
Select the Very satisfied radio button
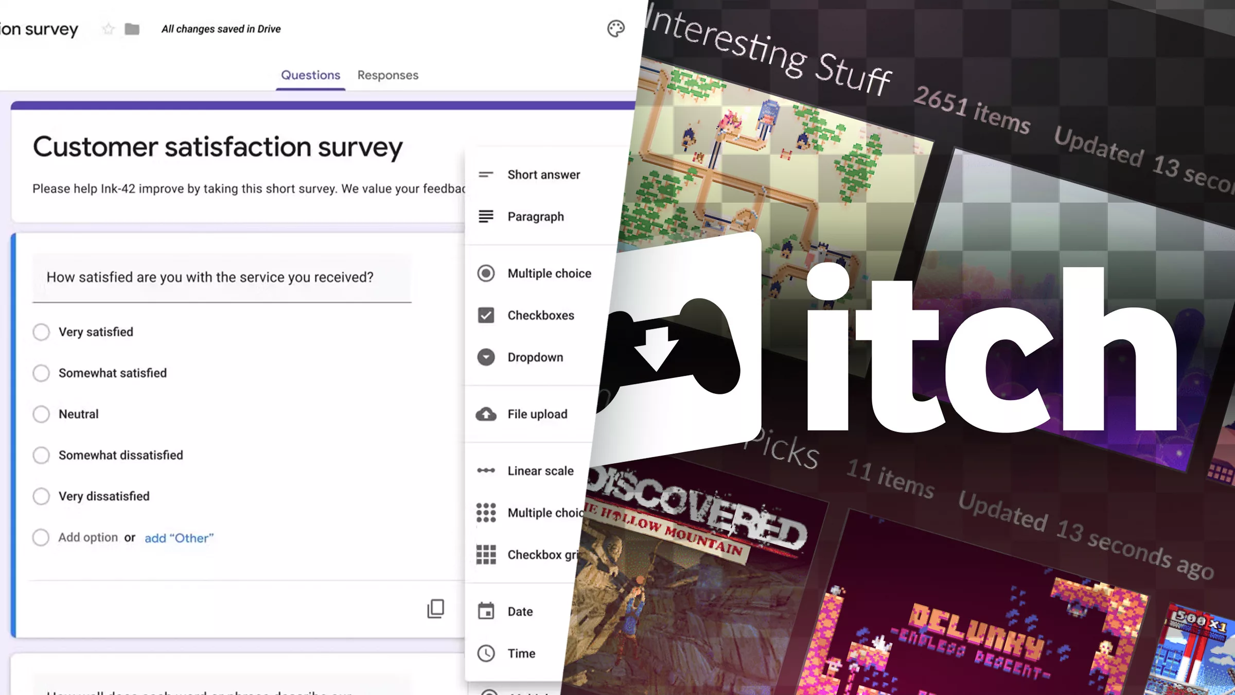coord(41,332)
